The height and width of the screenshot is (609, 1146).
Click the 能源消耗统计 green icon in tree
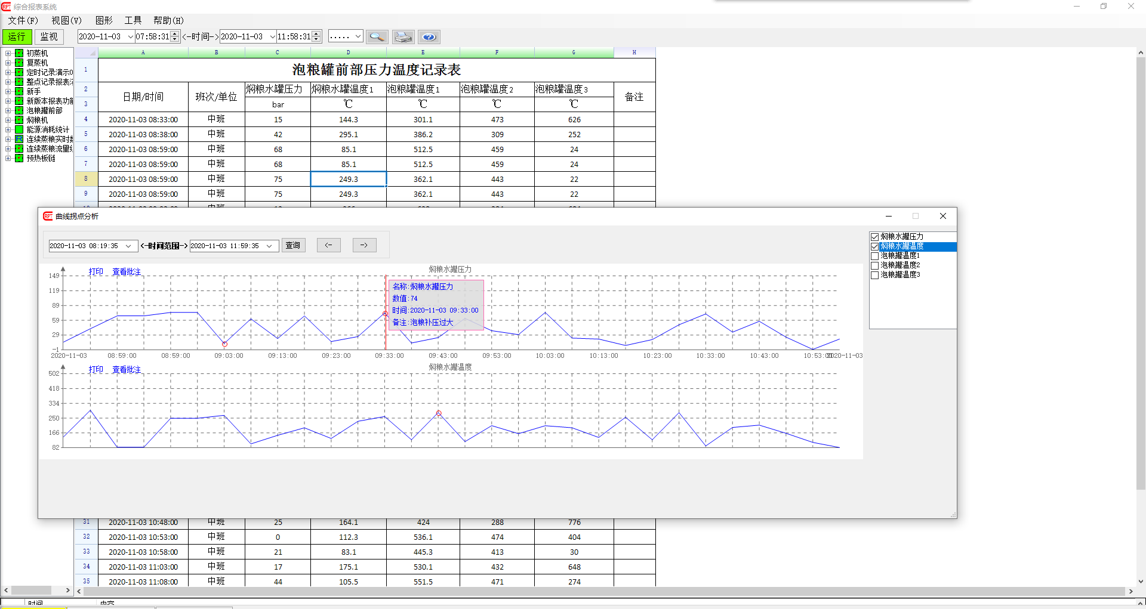click(19, 129)
